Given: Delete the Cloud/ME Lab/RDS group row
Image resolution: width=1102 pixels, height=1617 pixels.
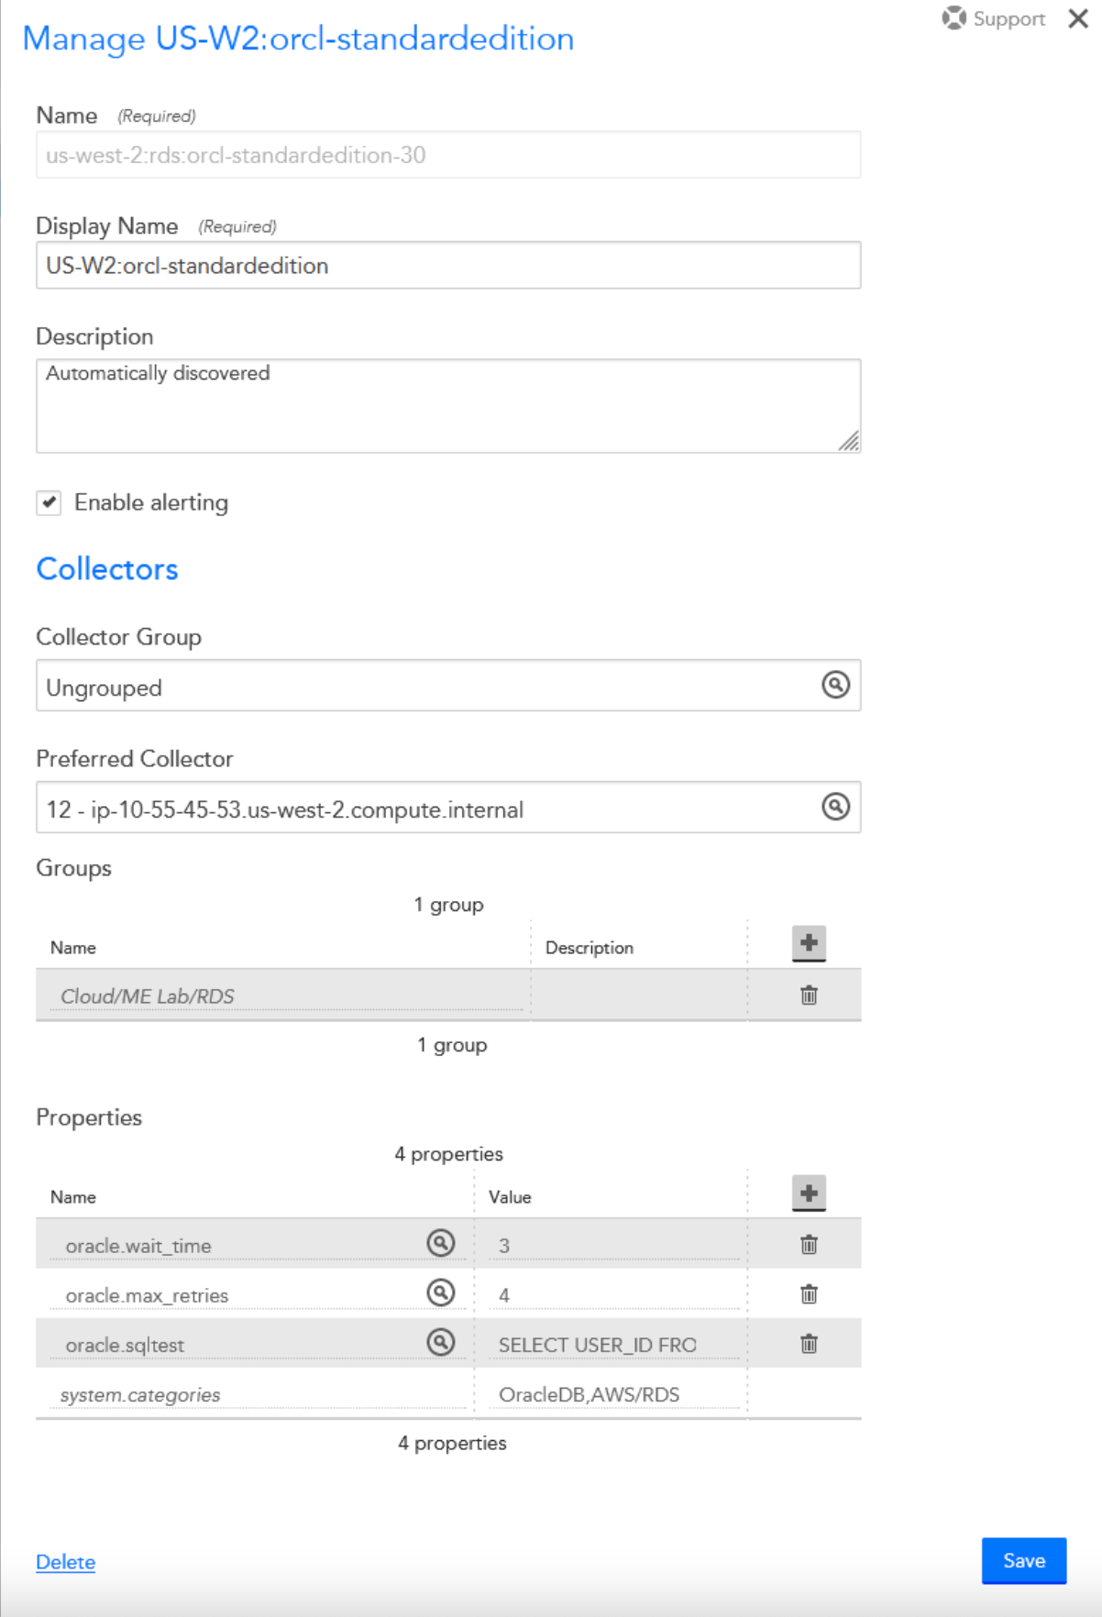Looking at the screenshot, I should [808, 995].
